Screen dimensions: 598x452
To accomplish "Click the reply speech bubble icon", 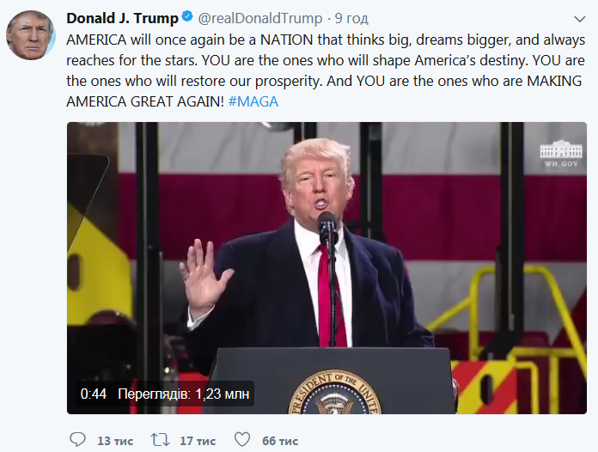I will pyautogui.click(x=78, y=440).
